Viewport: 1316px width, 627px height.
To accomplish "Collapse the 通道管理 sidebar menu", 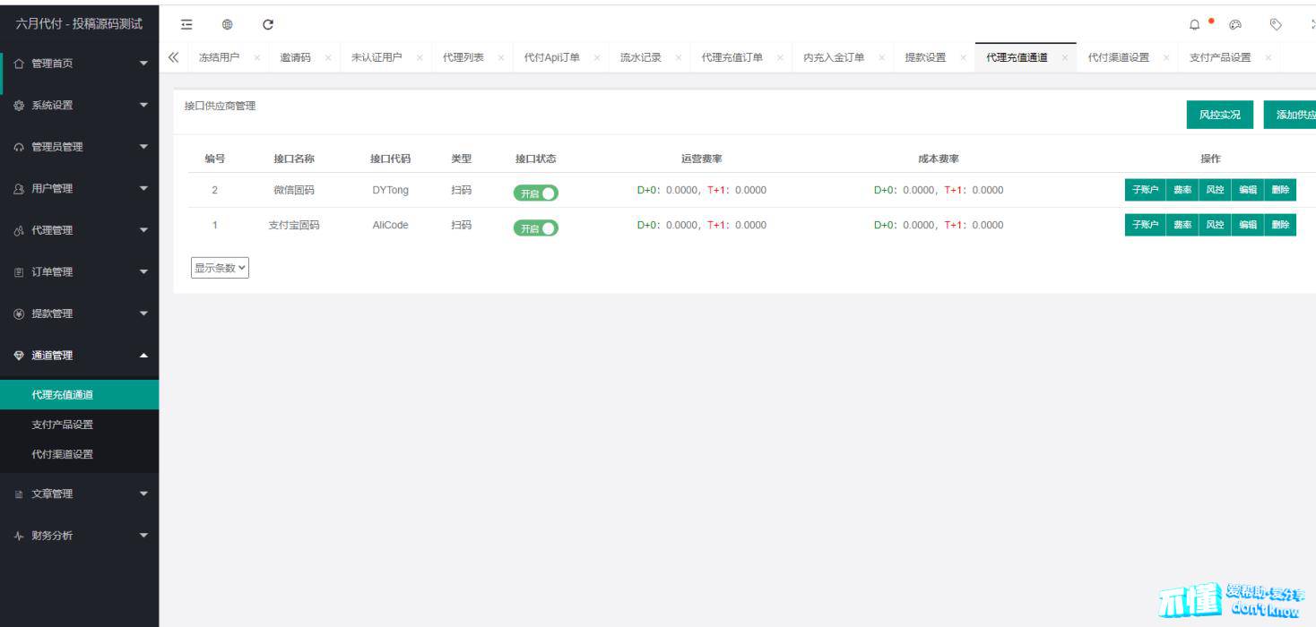I will [x=79, y=356].
